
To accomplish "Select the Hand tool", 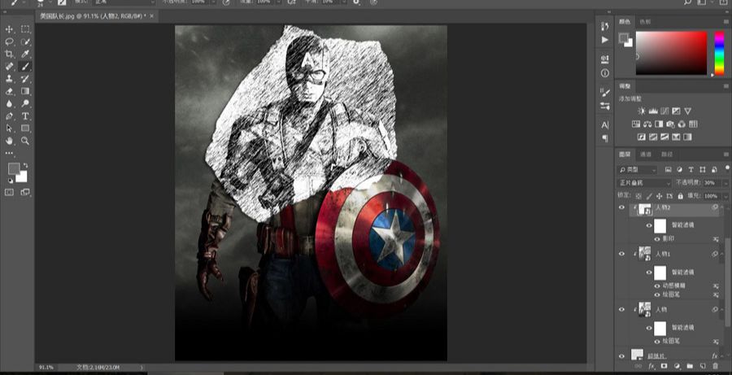I will [x=9, y=141].
